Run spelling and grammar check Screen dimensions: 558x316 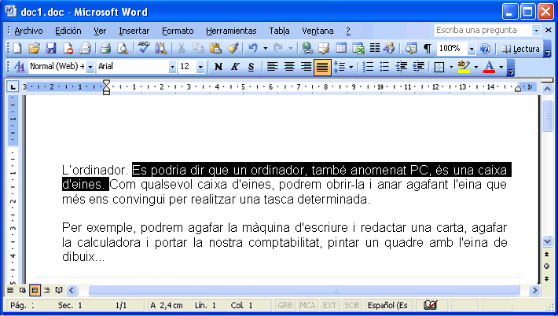144,48
